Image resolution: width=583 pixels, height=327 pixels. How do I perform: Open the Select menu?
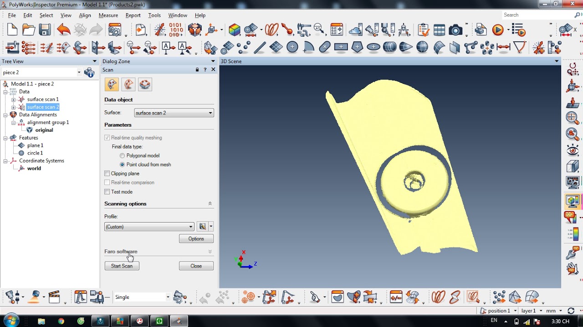point(46,15)
